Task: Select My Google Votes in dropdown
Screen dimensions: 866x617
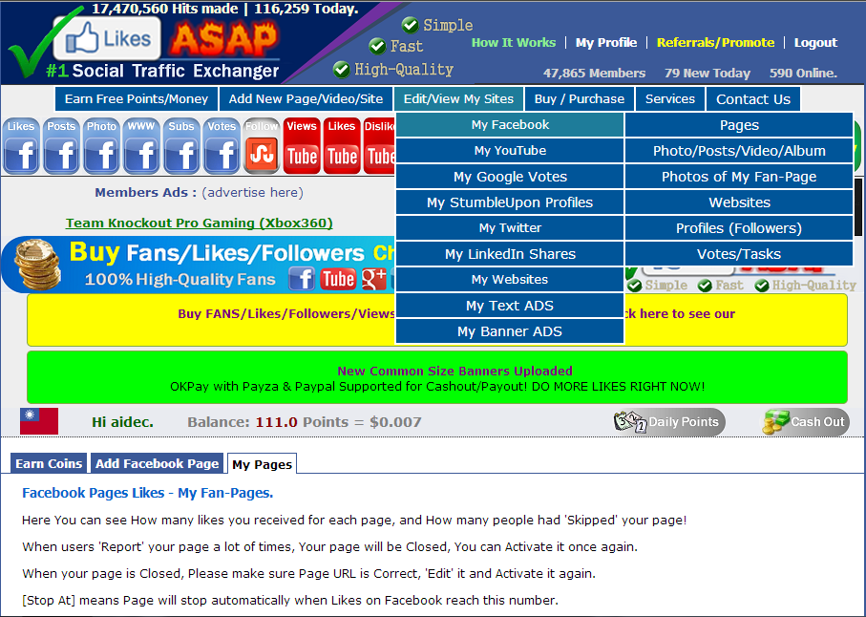Action: click(510, 176)
